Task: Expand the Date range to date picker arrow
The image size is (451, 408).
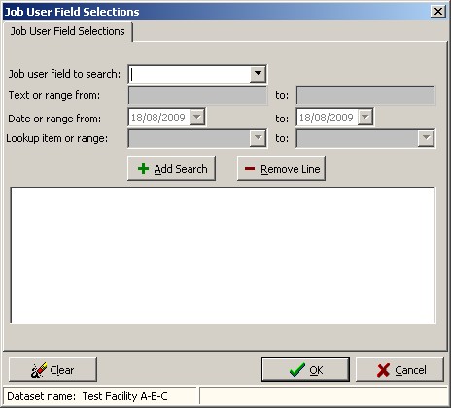Action: [365, 117]
